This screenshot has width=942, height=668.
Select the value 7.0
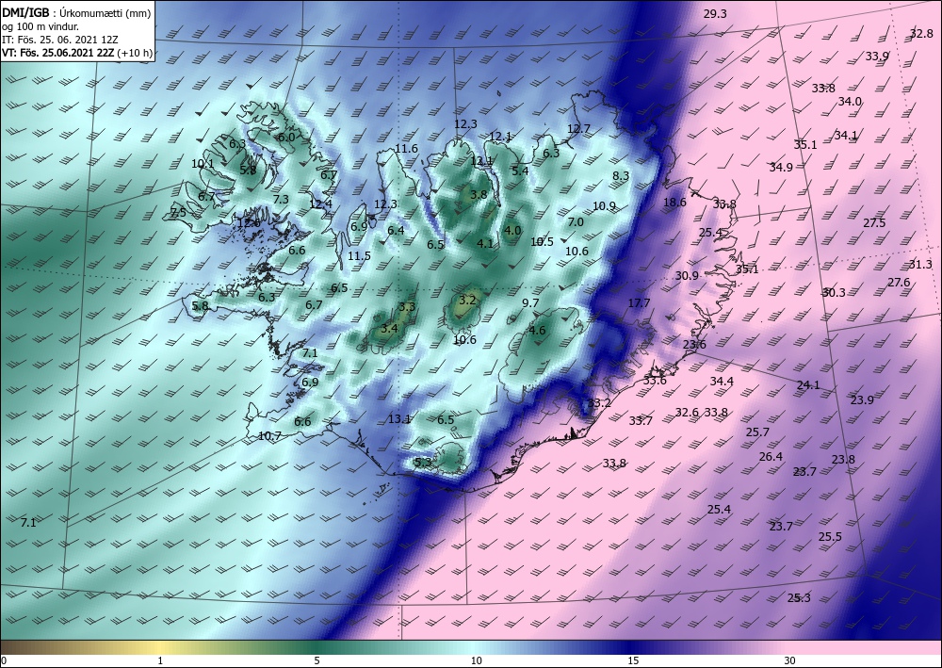[x=576, y=222]
